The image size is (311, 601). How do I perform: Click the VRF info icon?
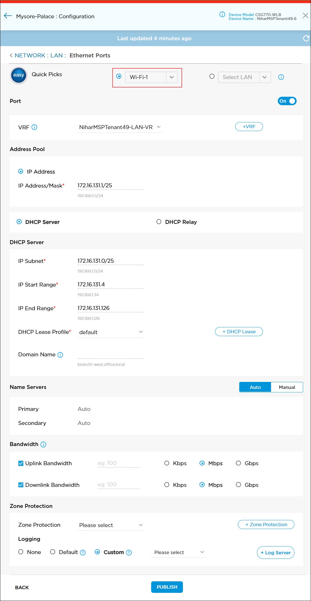[34, 127]
